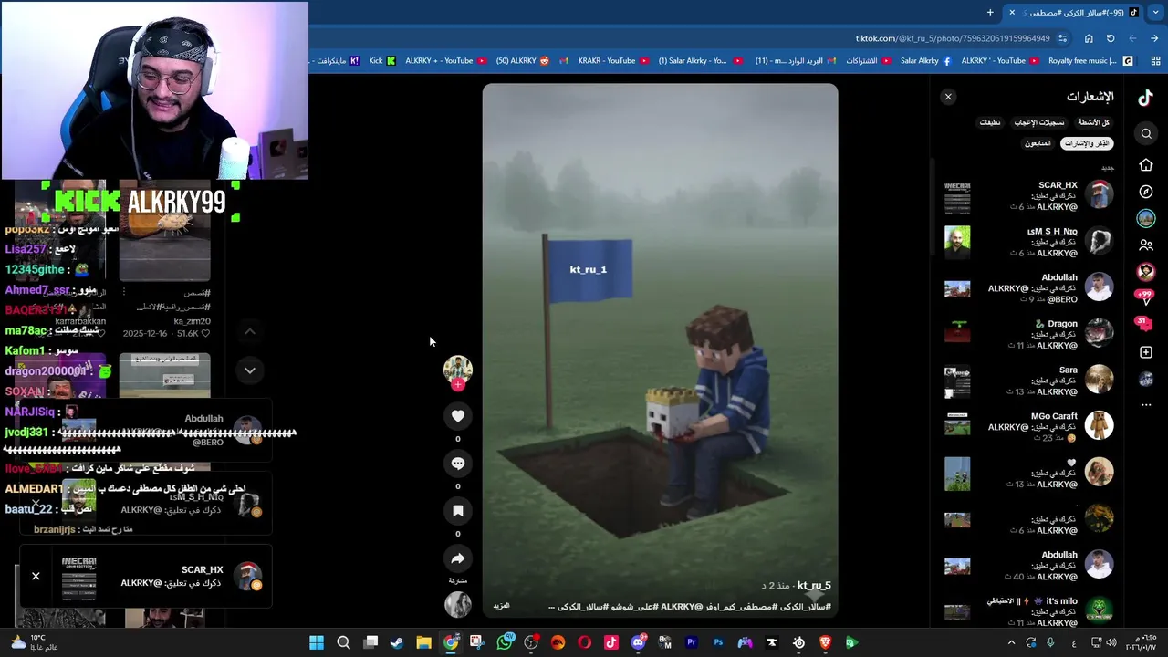This screenshot has height=657, width=1168.
Task: Open a new browser tab
Action: (990, 12)
